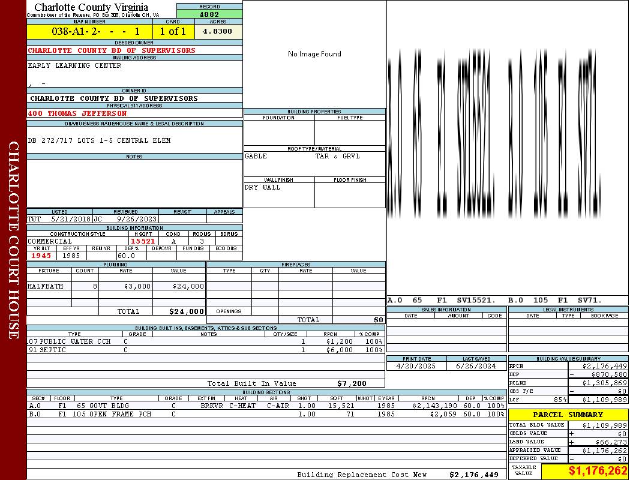The height and width of the screenshot is (480, 630).
Task: Select section A.0 65 GOVT BLDG row
Action: 266,406
